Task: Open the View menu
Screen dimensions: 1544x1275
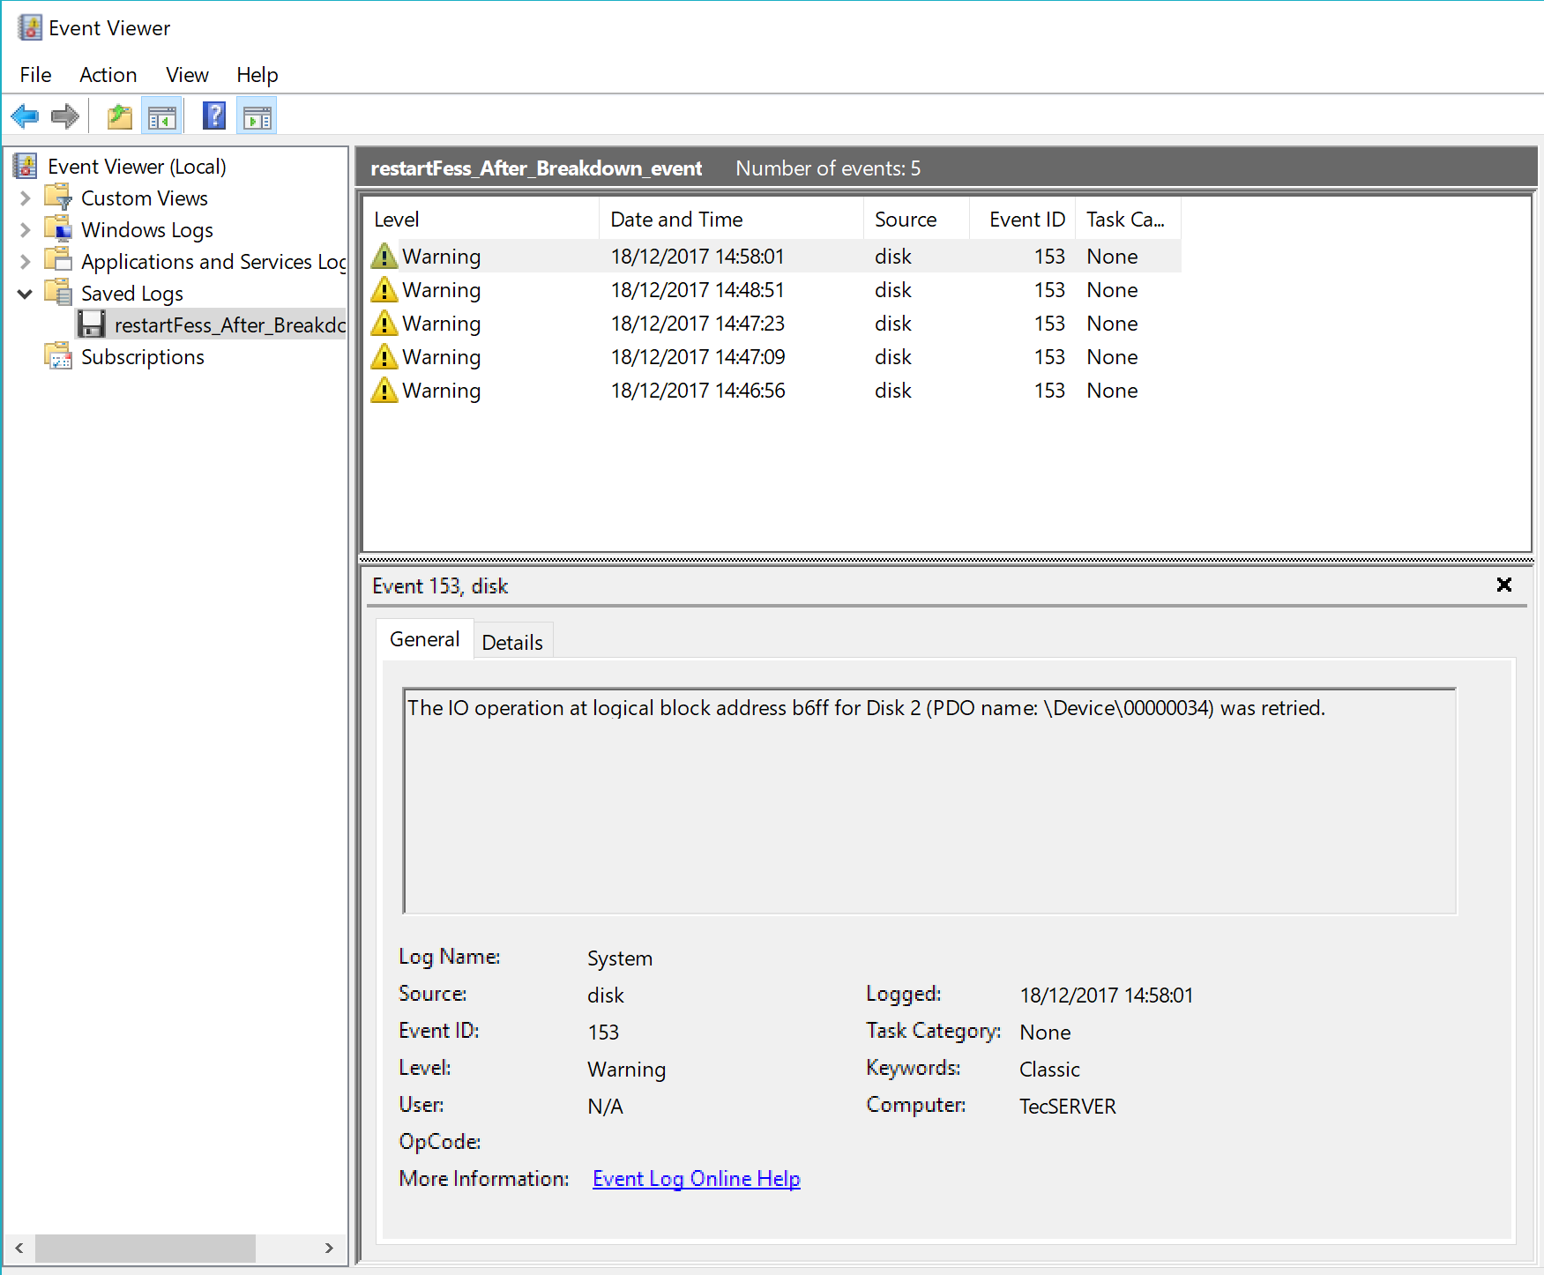Action: point(187,75)
